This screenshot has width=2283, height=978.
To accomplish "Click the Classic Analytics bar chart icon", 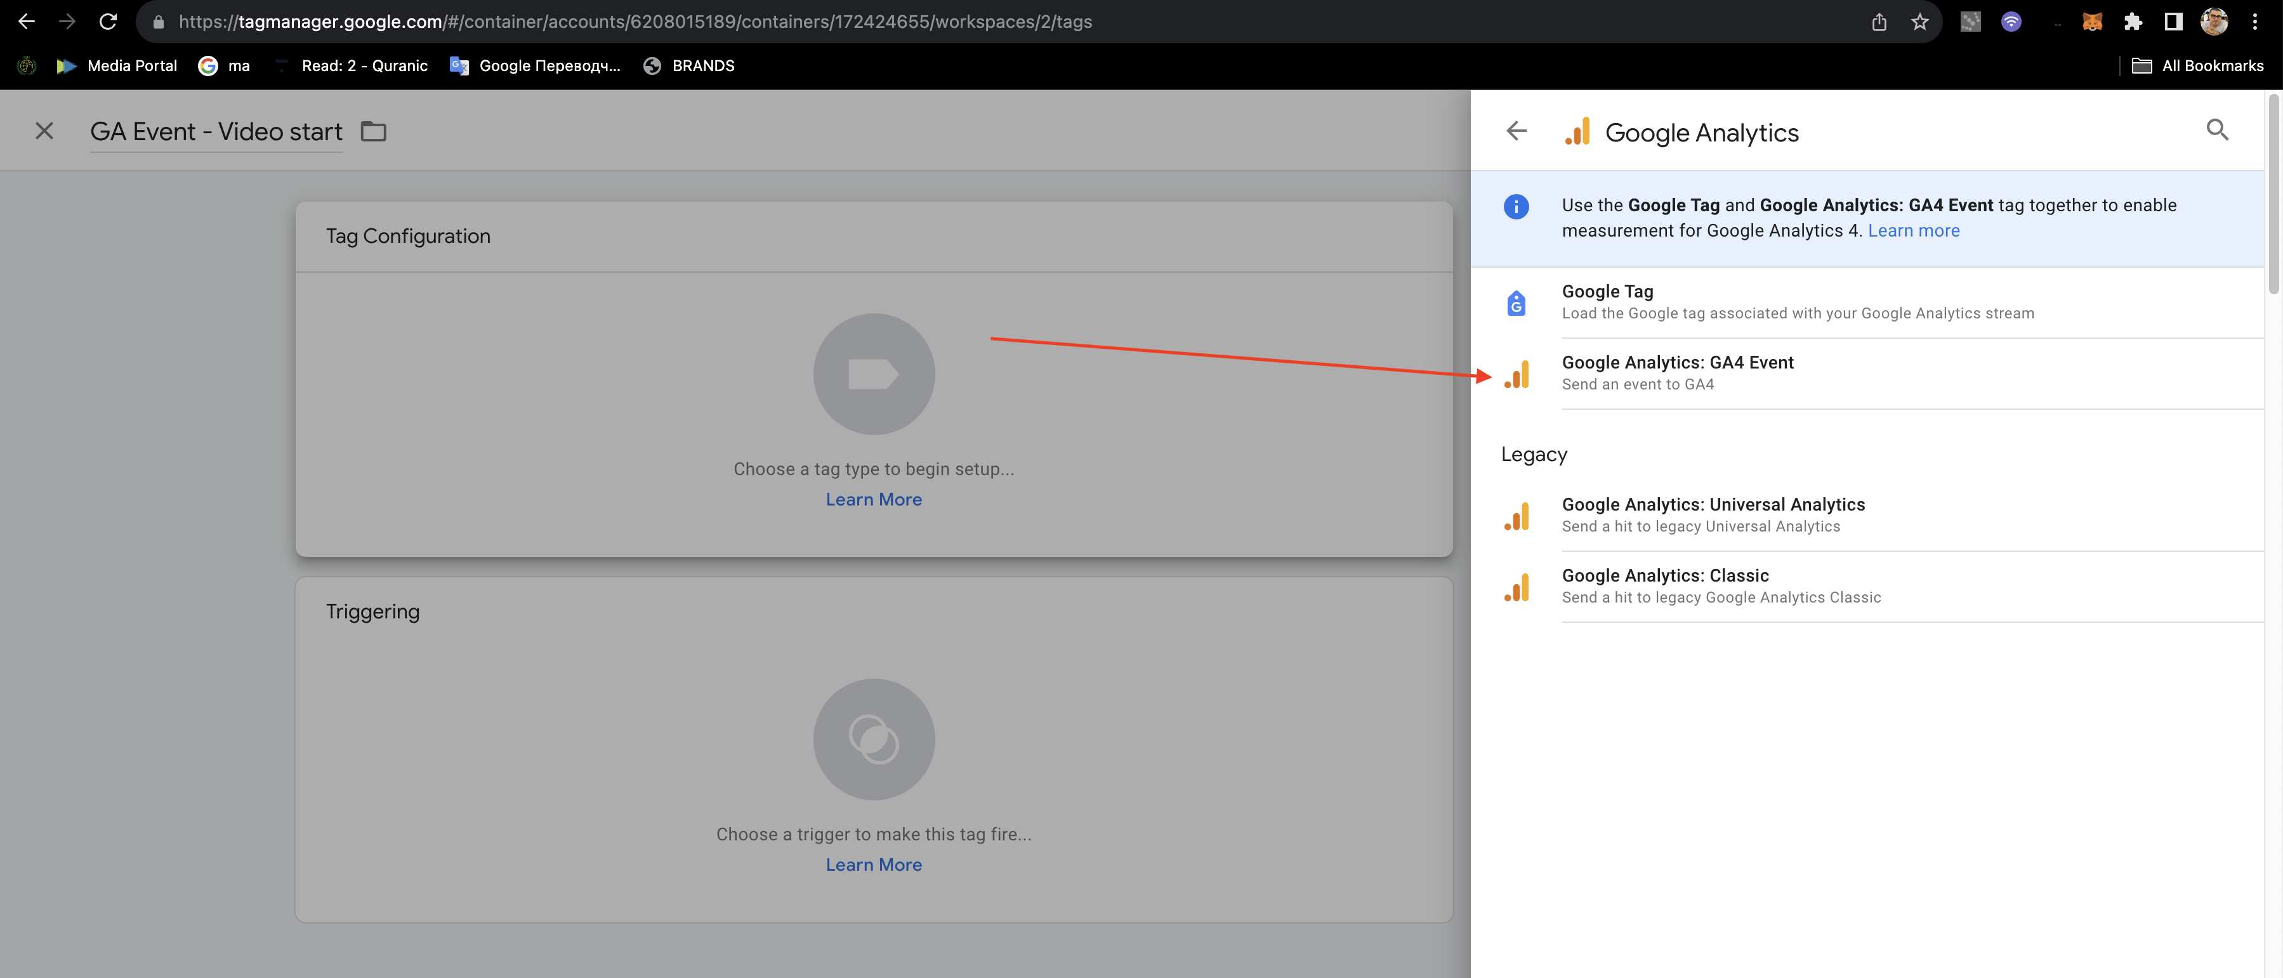I will pos(1517,587).
